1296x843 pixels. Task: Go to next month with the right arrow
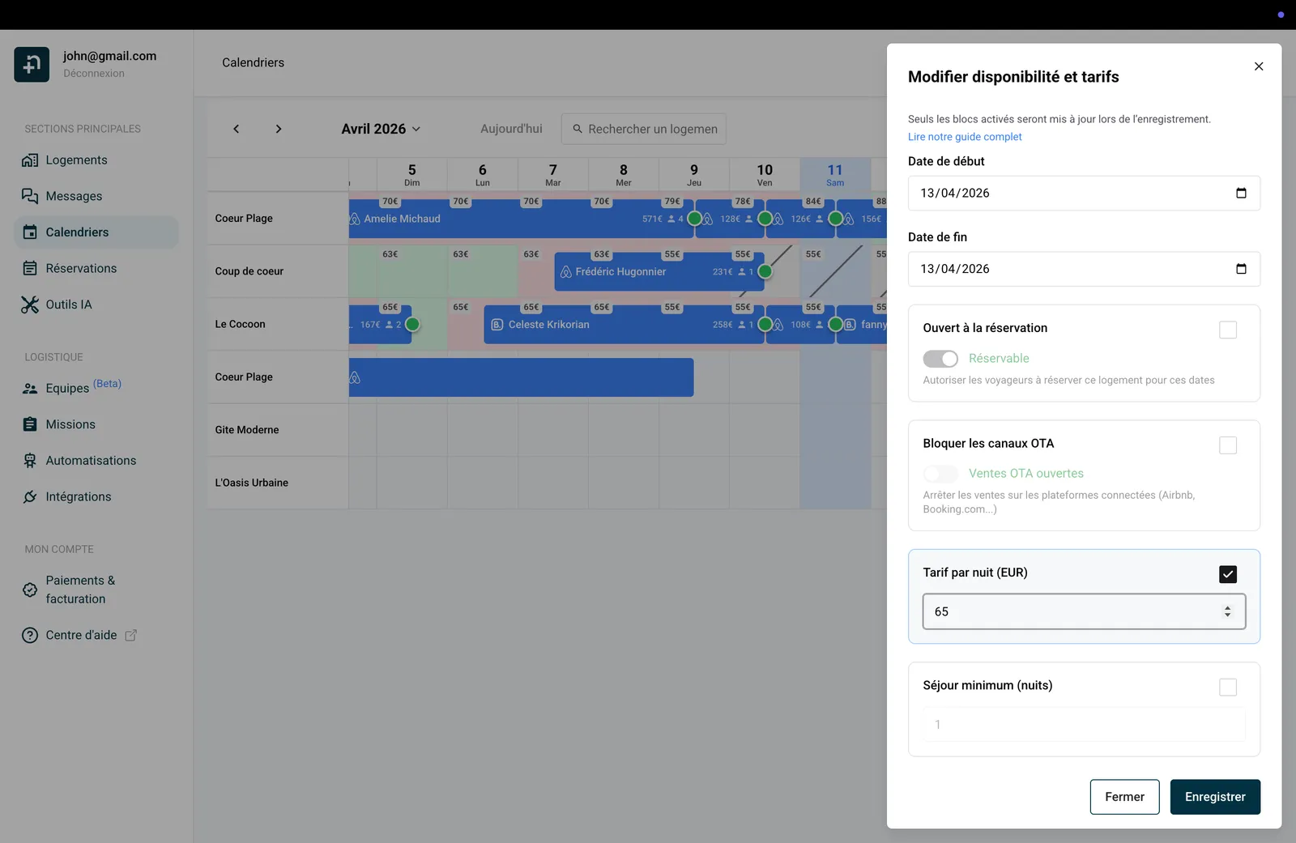pyautogui.click(x=279, y=129)
